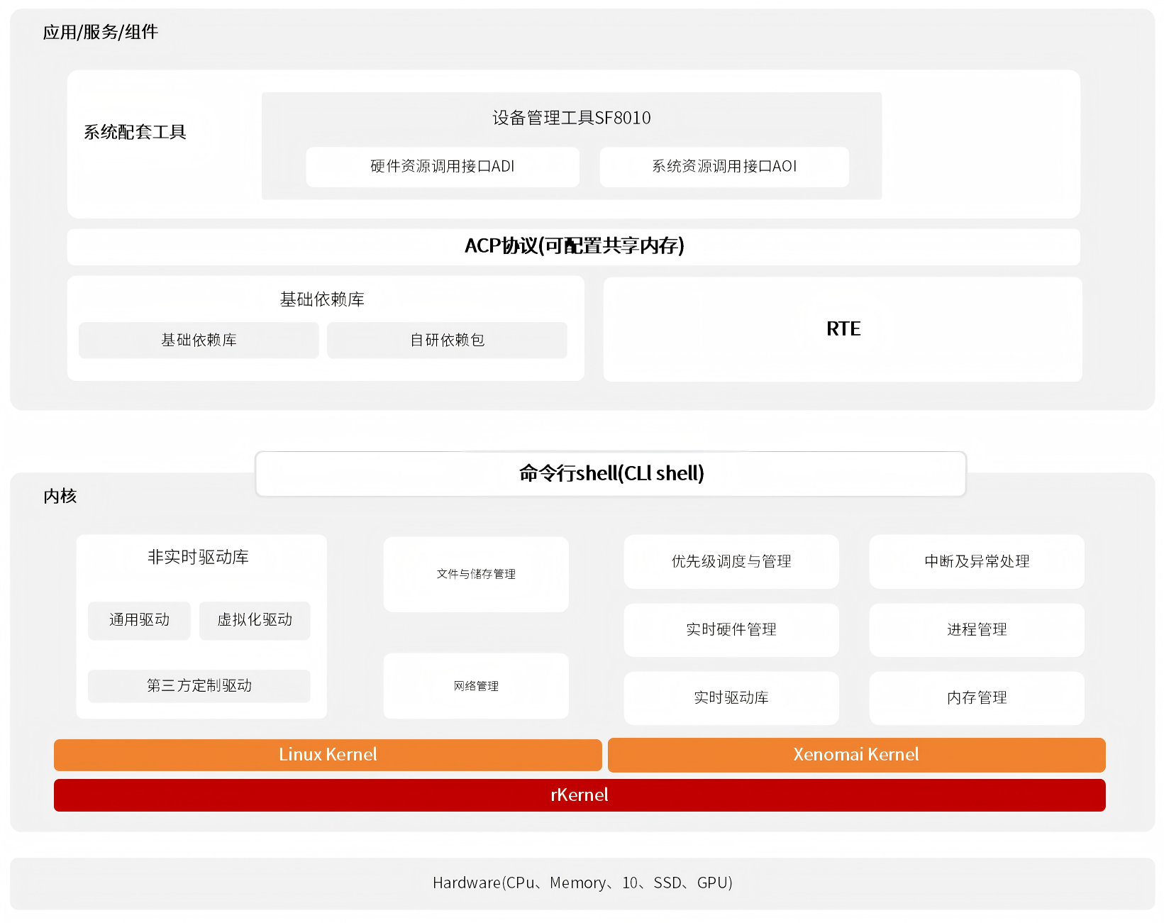
Task: Click the 命令行shell(CLI shell) bar
Action: pos(611,473)
